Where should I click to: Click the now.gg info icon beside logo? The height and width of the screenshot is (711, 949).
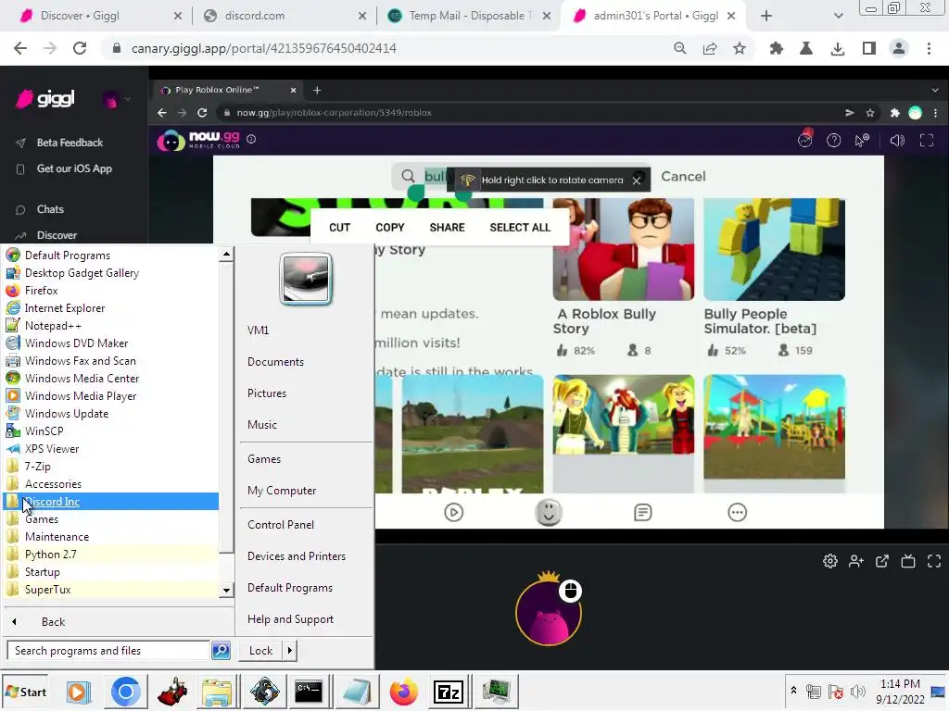251,139
